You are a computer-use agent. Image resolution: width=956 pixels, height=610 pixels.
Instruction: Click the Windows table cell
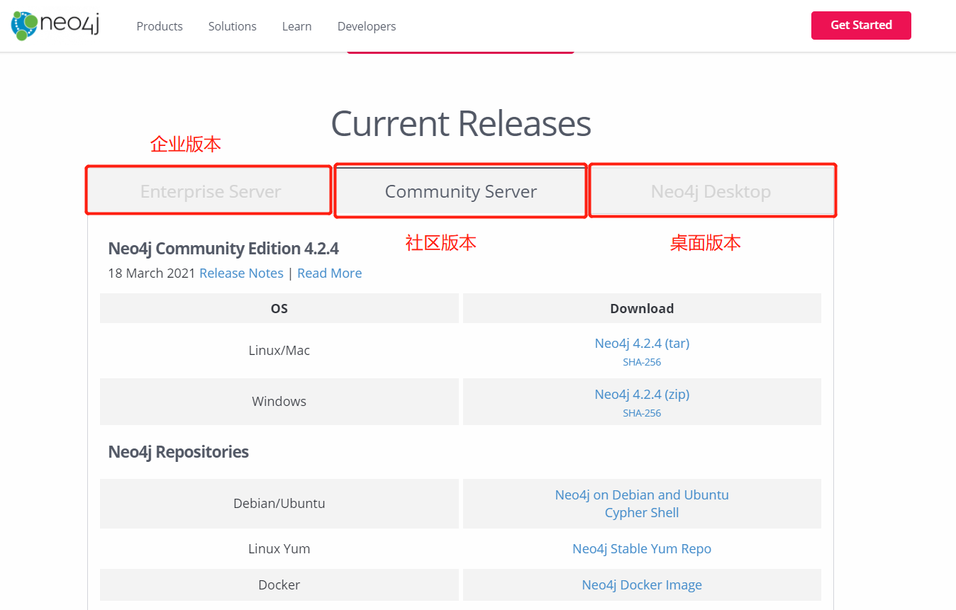[x=279, y=401]
